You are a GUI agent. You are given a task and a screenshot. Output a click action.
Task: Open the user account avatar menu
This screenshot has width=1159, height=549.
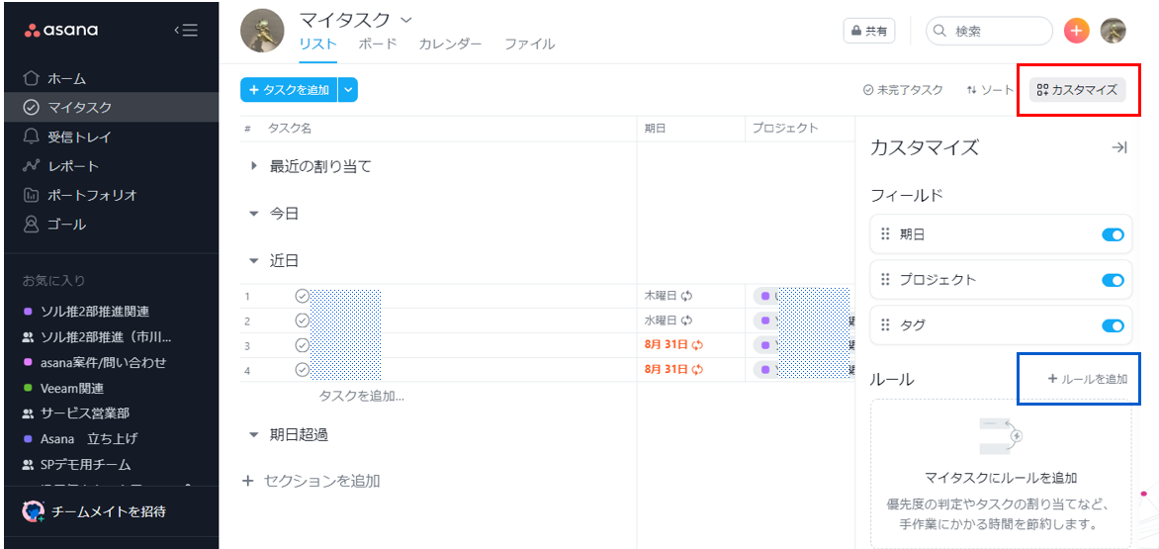1114,31
